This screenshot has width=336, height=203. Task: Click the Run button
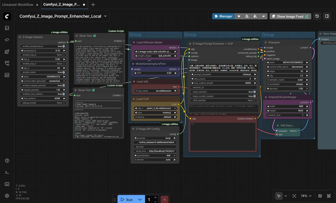click(x=127, y=200)
